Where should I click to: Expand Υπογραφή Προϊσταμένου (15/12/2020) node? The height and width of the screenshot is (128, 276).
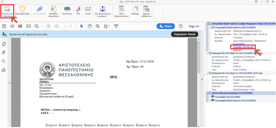tap(210, 100)
